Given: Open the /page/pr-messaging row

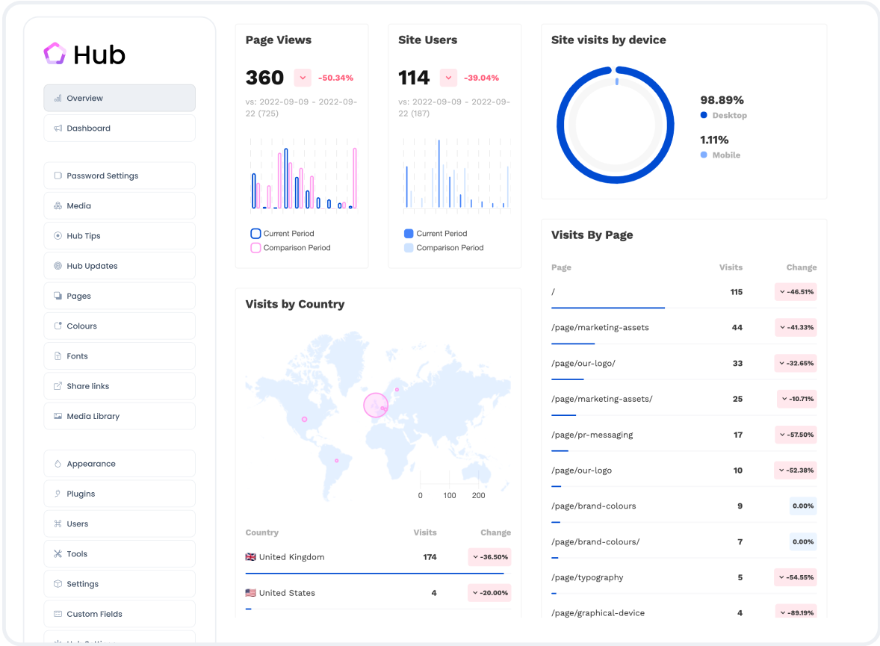Looking at the screenshot, I should (684, 435).
